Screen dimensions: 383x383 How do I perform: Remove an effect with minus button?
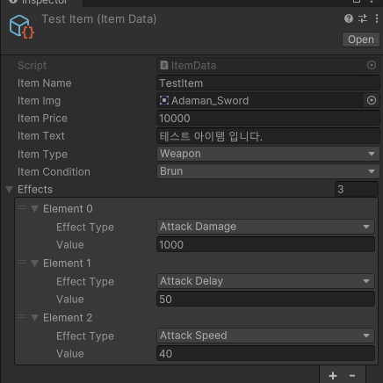point(352,376)
